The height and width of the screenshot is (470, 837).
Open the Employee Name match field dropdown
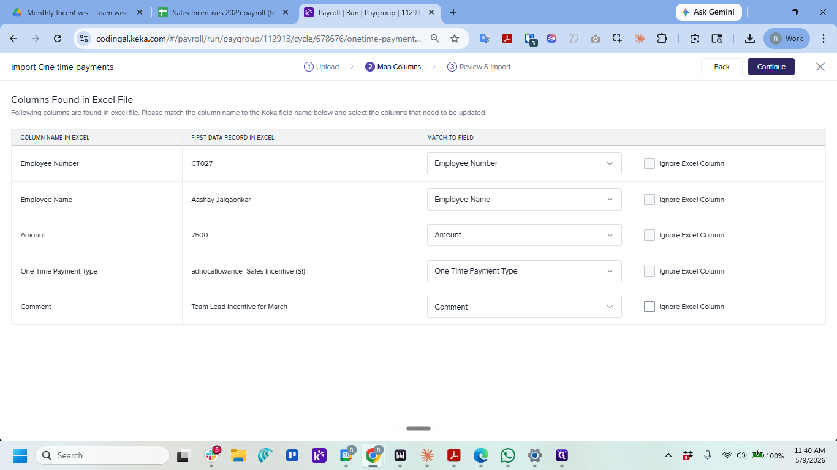pyautogui.click(x=525, y=200)
